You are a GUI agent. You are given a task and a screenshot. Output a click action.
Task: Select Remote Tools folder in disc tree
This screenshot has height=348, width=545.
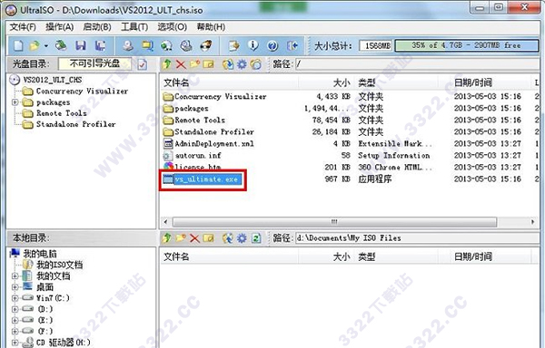click(x=62, y=113)
